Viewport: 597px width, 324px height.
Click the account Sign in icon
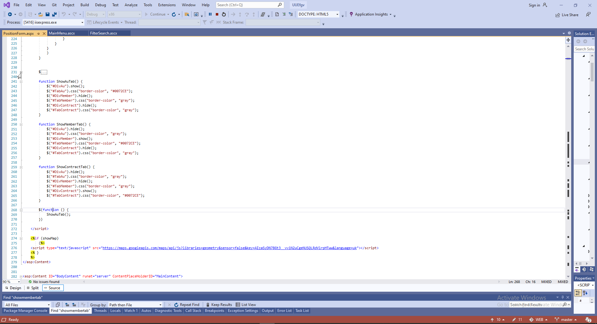[x=545, y=5]
